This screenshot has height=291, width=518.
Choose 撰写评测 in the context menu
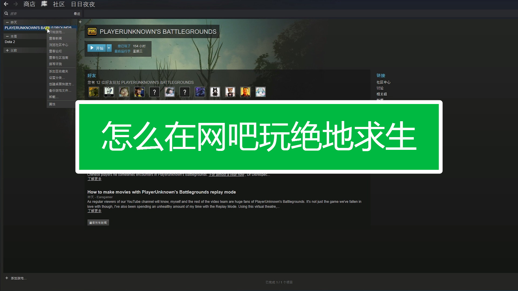pyautogui.click(x=62, y=64)
